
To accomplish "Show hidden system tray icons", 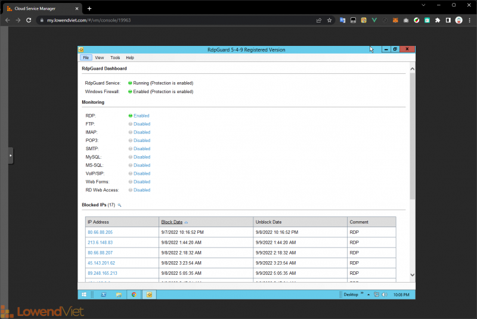I will [368, 295].
